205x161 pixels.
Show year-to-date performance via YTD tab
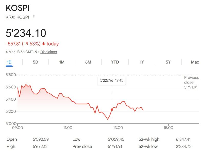click(x=115, y=62)
